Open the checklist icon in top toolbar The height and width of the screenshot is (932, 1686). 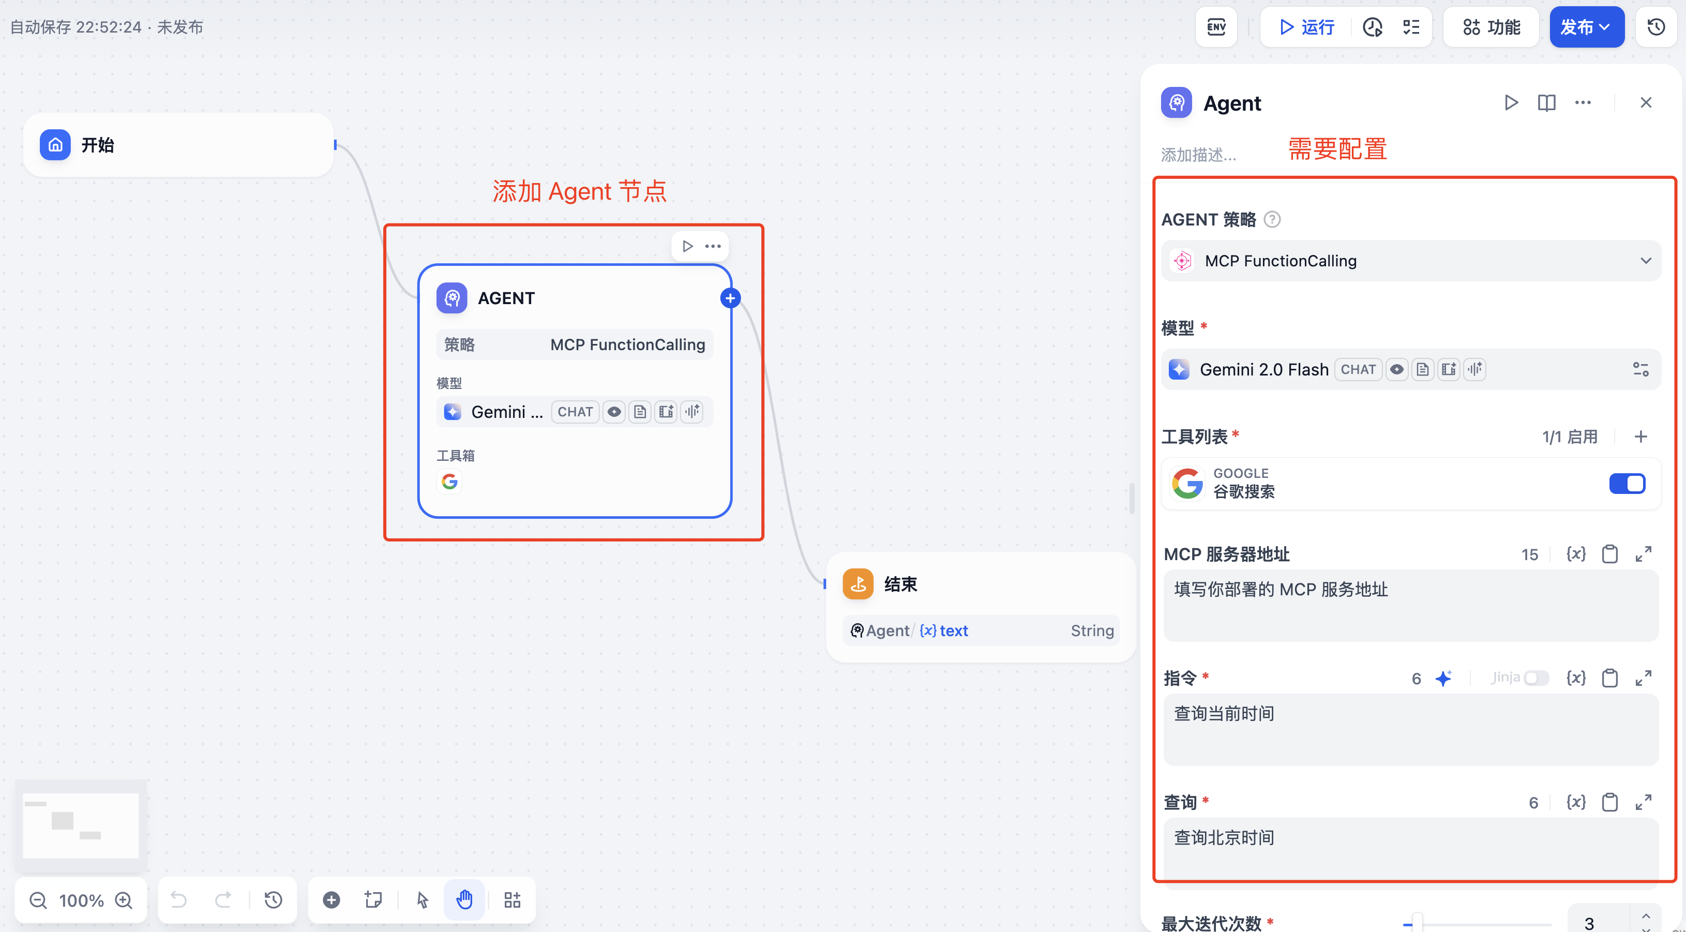1411,27
